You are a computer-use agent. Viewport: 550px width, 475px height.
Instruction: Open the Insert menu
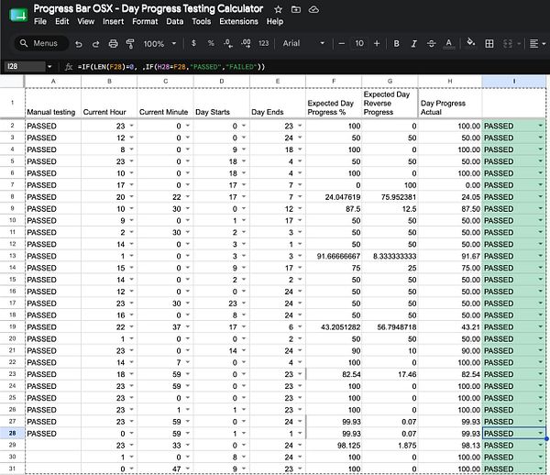(x=113, y=21)
